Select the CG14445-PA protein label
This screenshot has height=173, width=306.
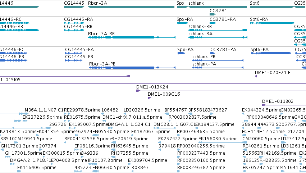tap(79, 50)
